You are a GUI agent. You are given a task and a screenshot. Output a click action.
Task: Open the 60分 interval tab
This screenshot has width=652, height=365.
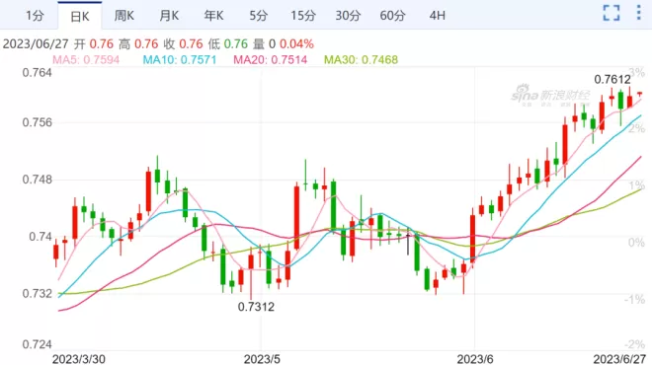[x=392, y=16]
